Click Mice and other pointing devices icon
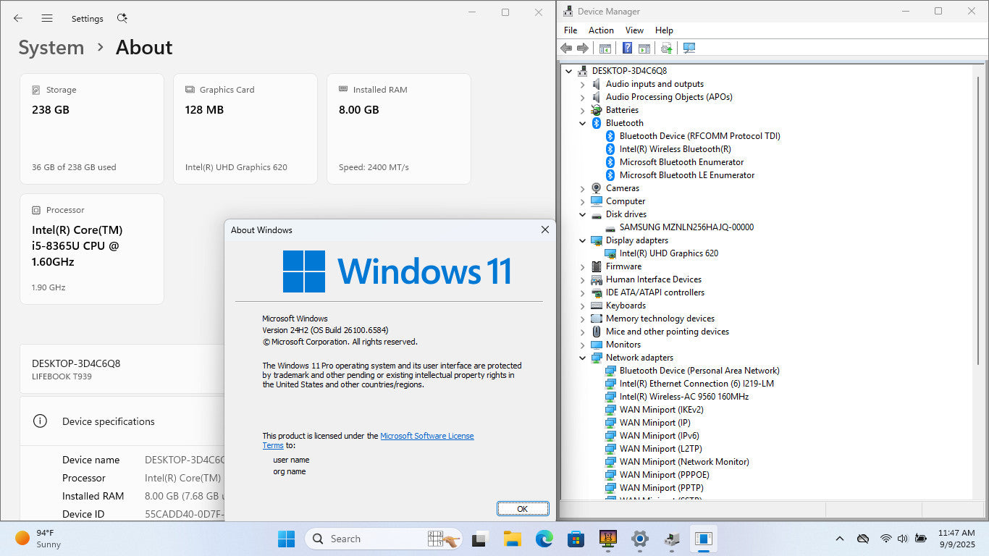Image resolution: width=989 pixels, height=556 pixels. pos(597,332)
